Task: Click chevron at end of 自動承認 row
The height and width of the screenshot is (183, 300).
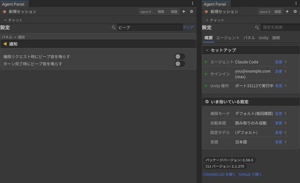Action: (286, 123)
